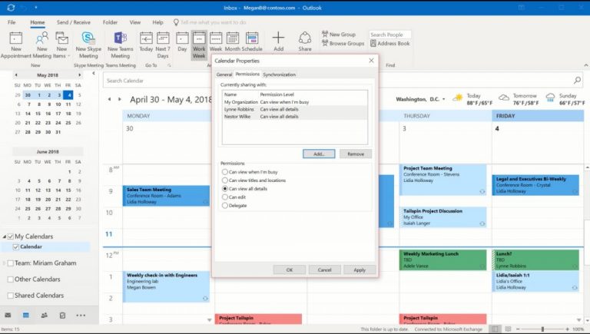Viewport: 590px width, 334px height.
Task: Click OK in Calendar Properties
Action: tap(290, 270)
